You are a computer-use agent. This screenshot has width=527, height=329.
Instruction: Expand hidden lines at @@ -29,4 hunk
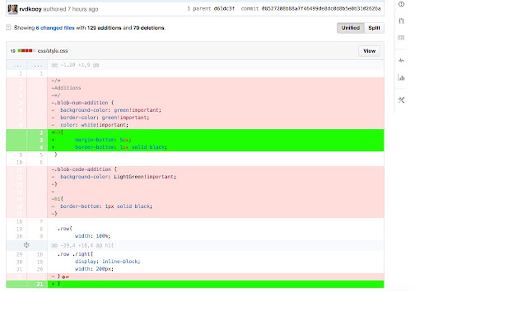26,245
